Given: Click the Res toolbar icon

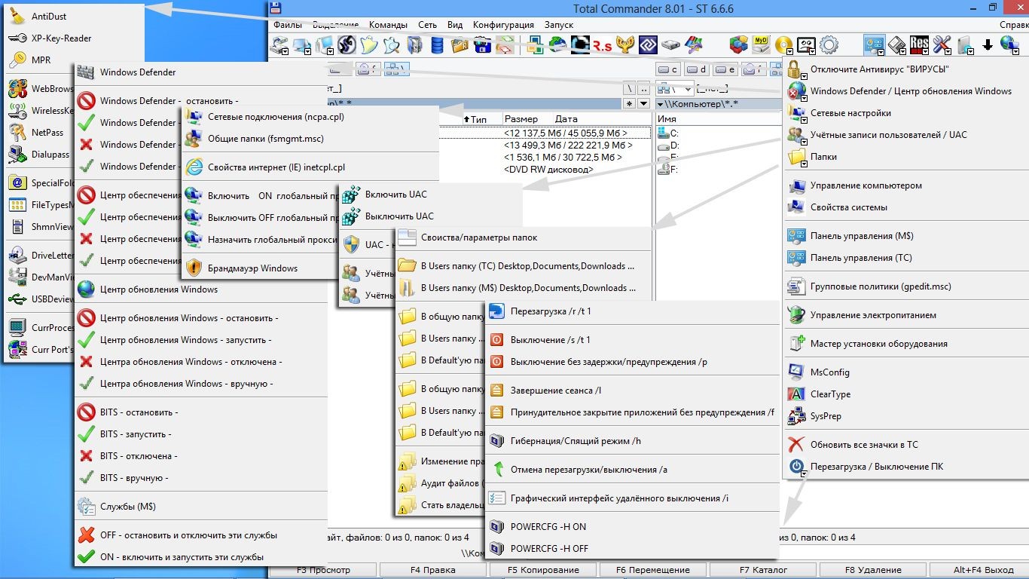Looking at the screenshot, I should click(919, 45).
